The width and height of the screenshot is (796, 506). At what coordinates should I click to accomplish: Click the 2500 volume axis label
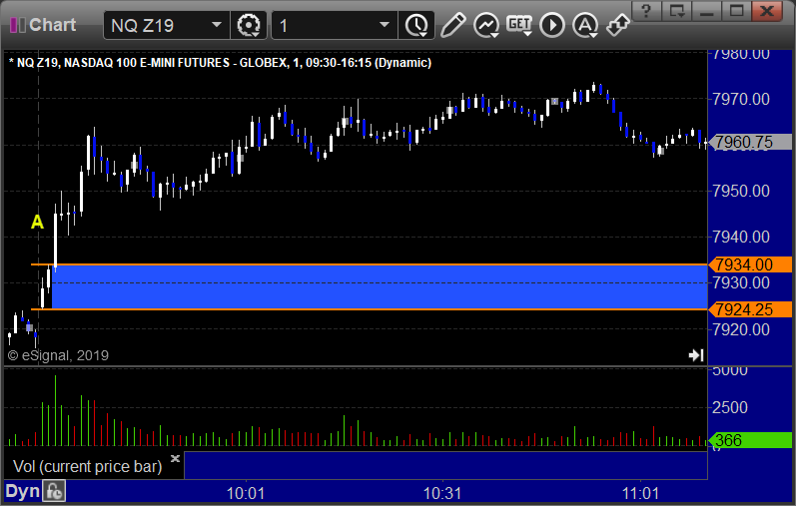(x=730, y=407)
